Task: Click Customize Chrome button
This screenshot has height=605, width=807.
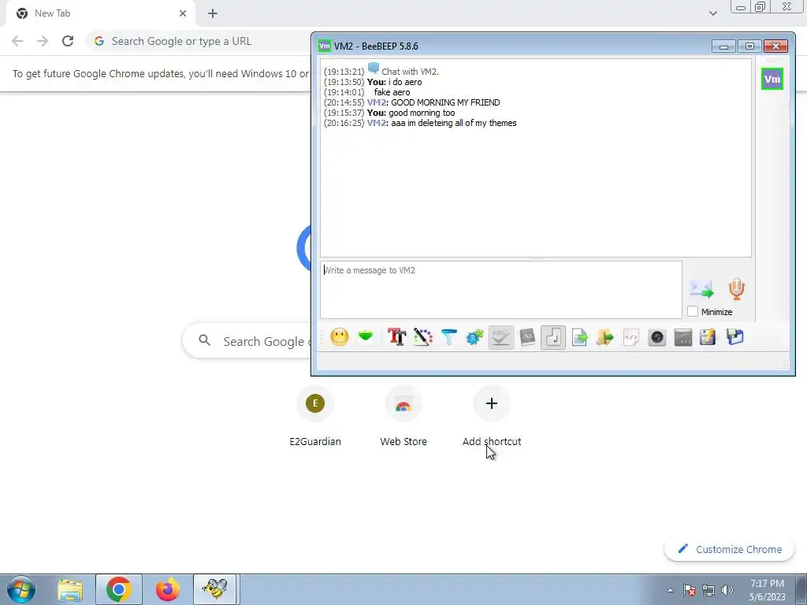Action: click(x=729, y=549)
